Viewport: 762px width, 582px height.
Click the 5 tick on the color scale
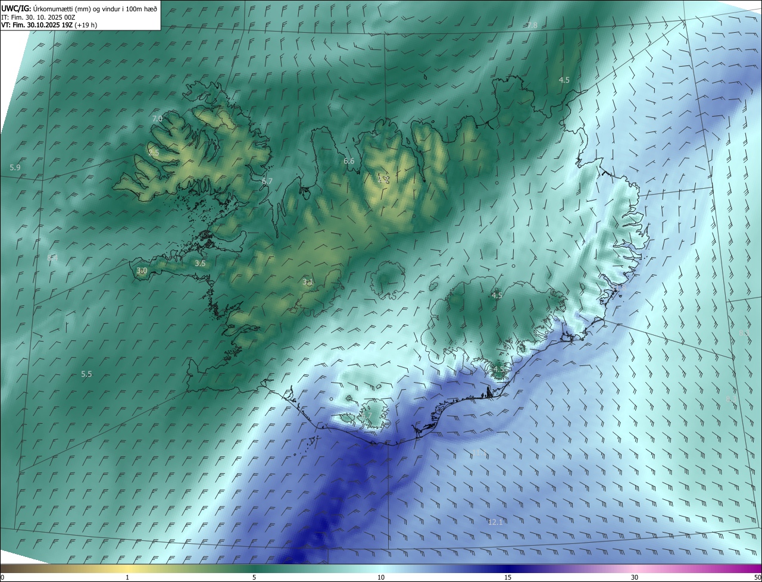[x=254, y=577]
